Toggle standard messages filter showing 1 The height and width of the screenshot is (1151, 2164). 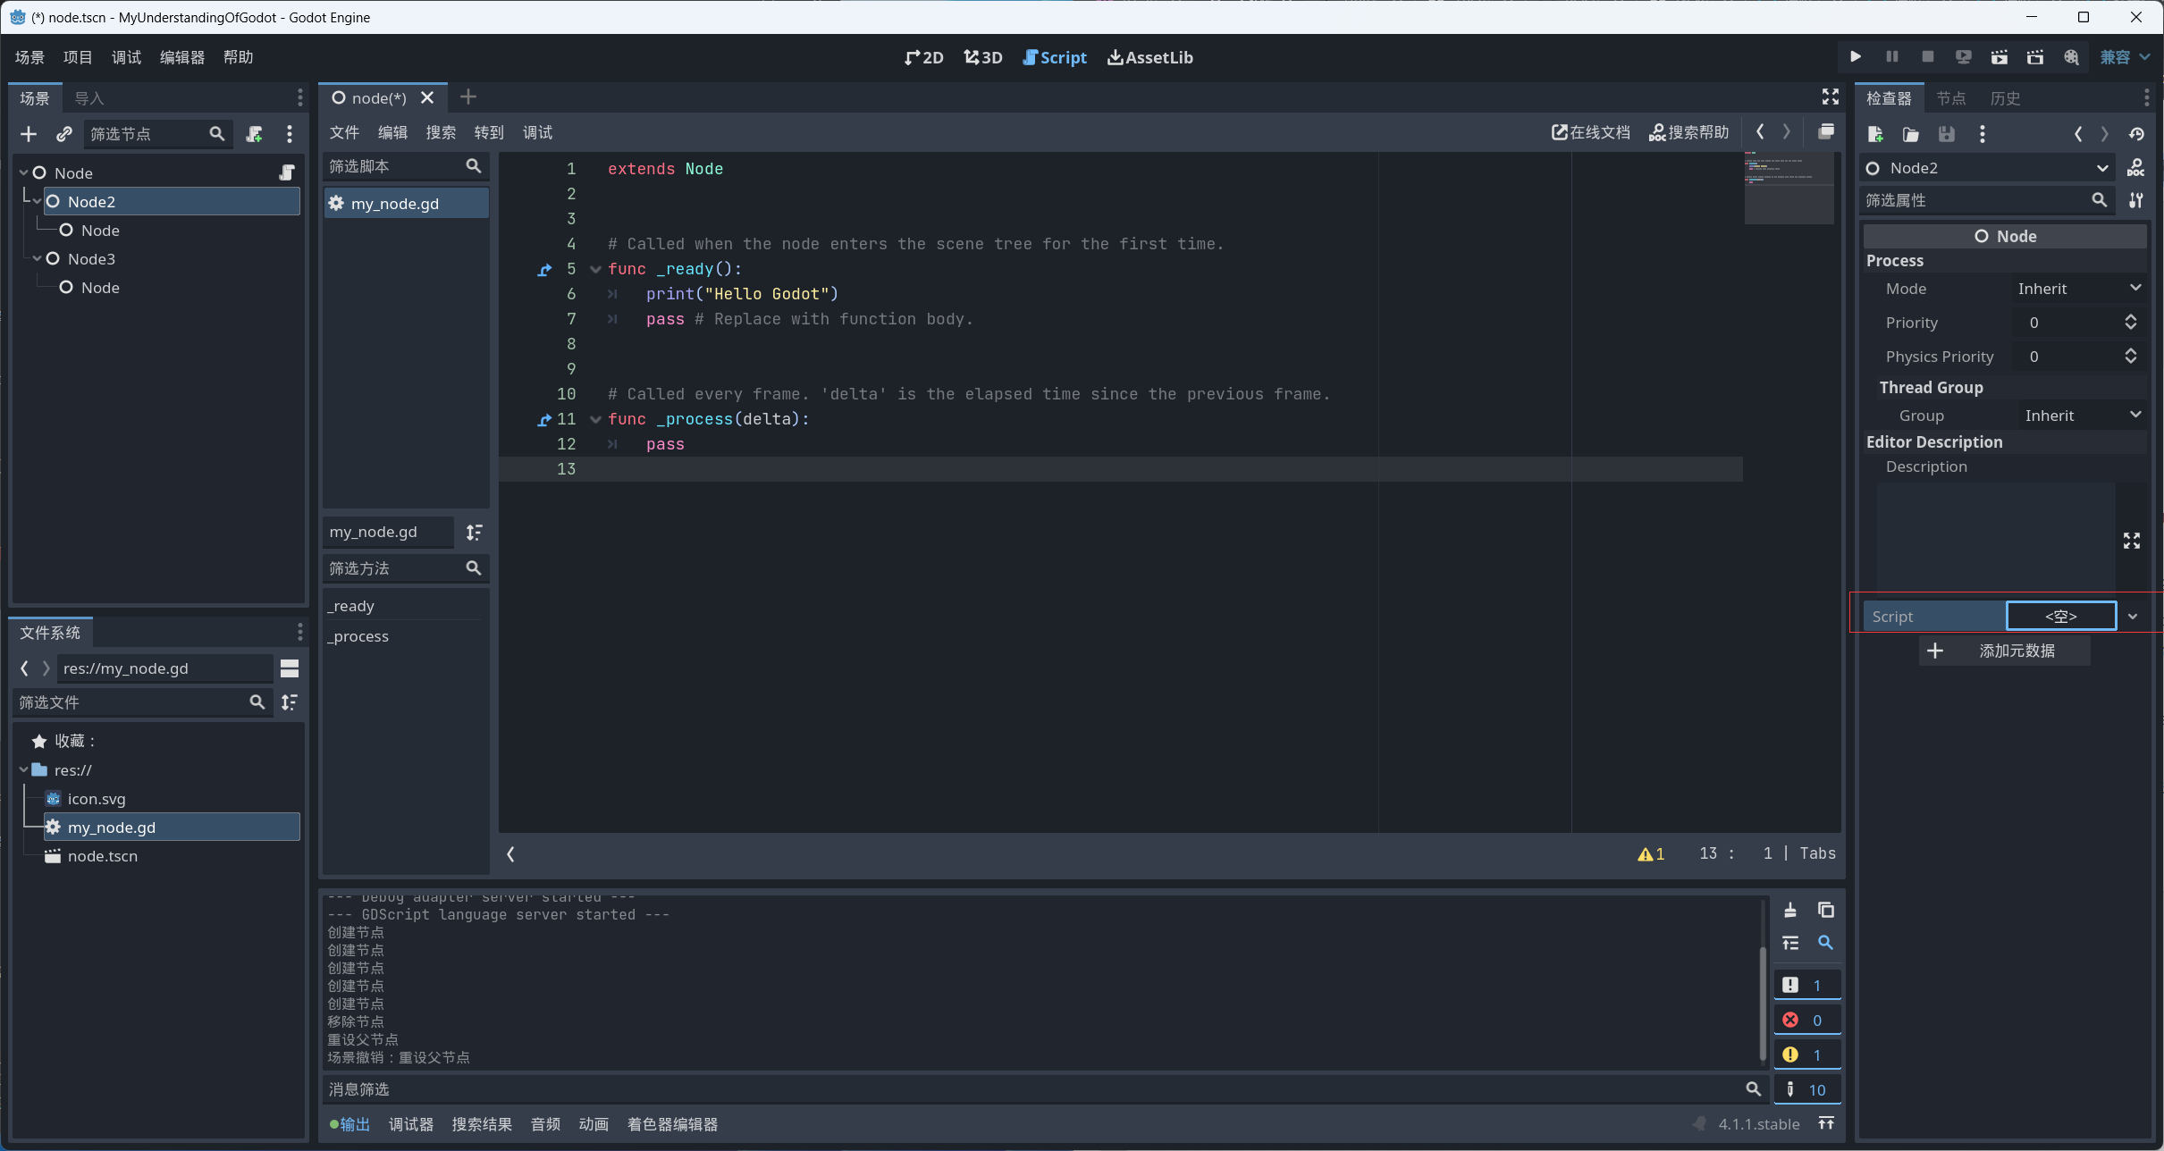tap(1807, 985)
